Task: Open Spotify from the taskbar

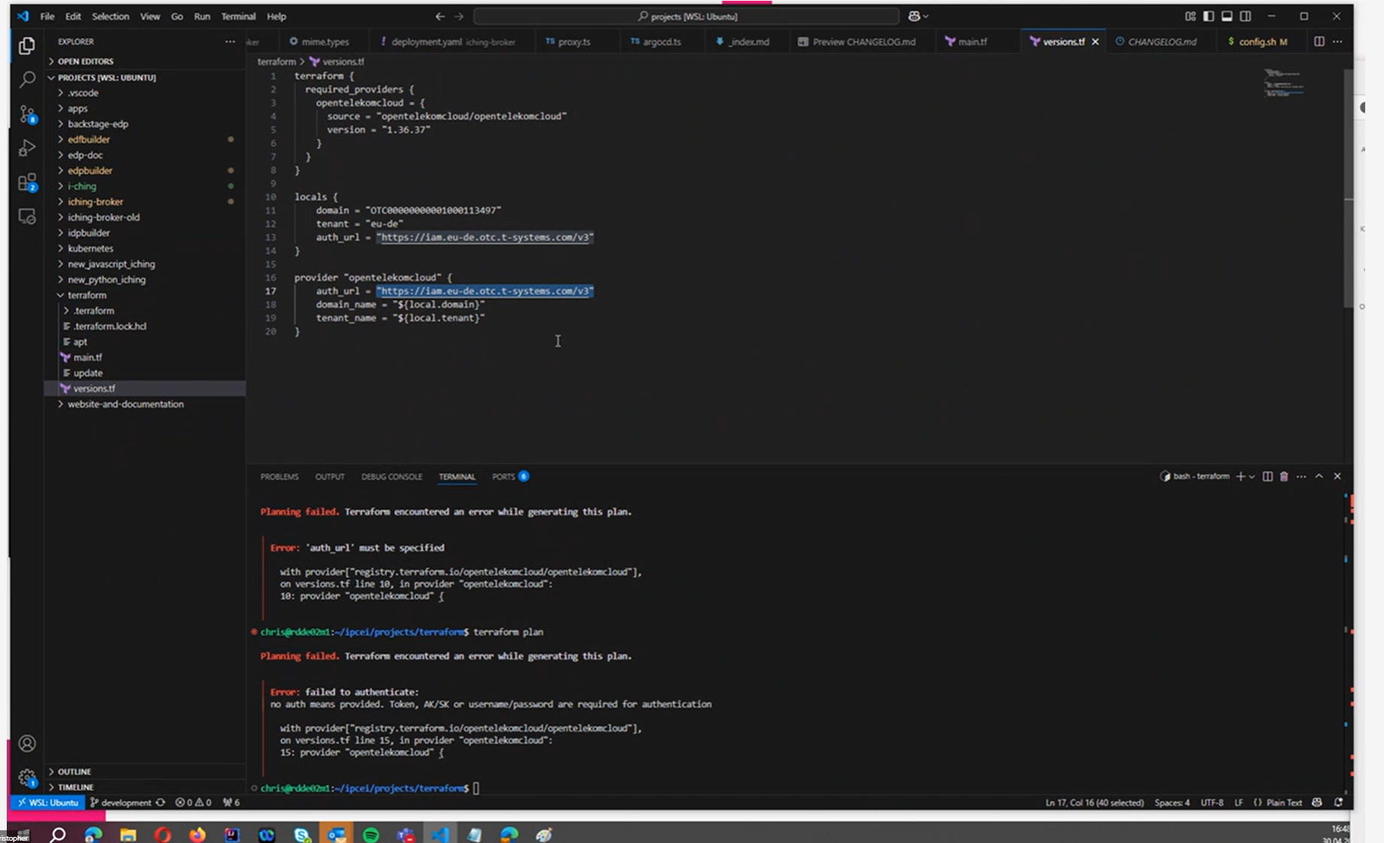Action: click(371, 834)
